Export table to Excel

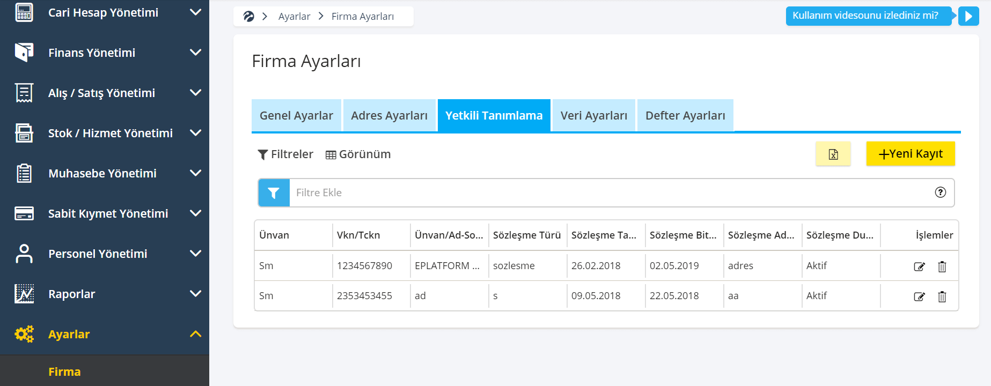(x=833, y=154)
